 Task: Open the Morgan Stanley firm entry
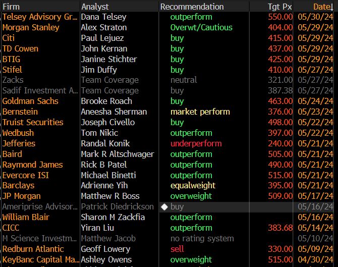pos(31,27)
